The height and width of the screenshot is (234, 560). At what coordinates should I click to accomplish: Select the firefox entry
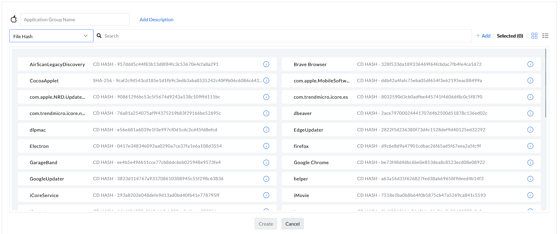click(x=411, y=146)
